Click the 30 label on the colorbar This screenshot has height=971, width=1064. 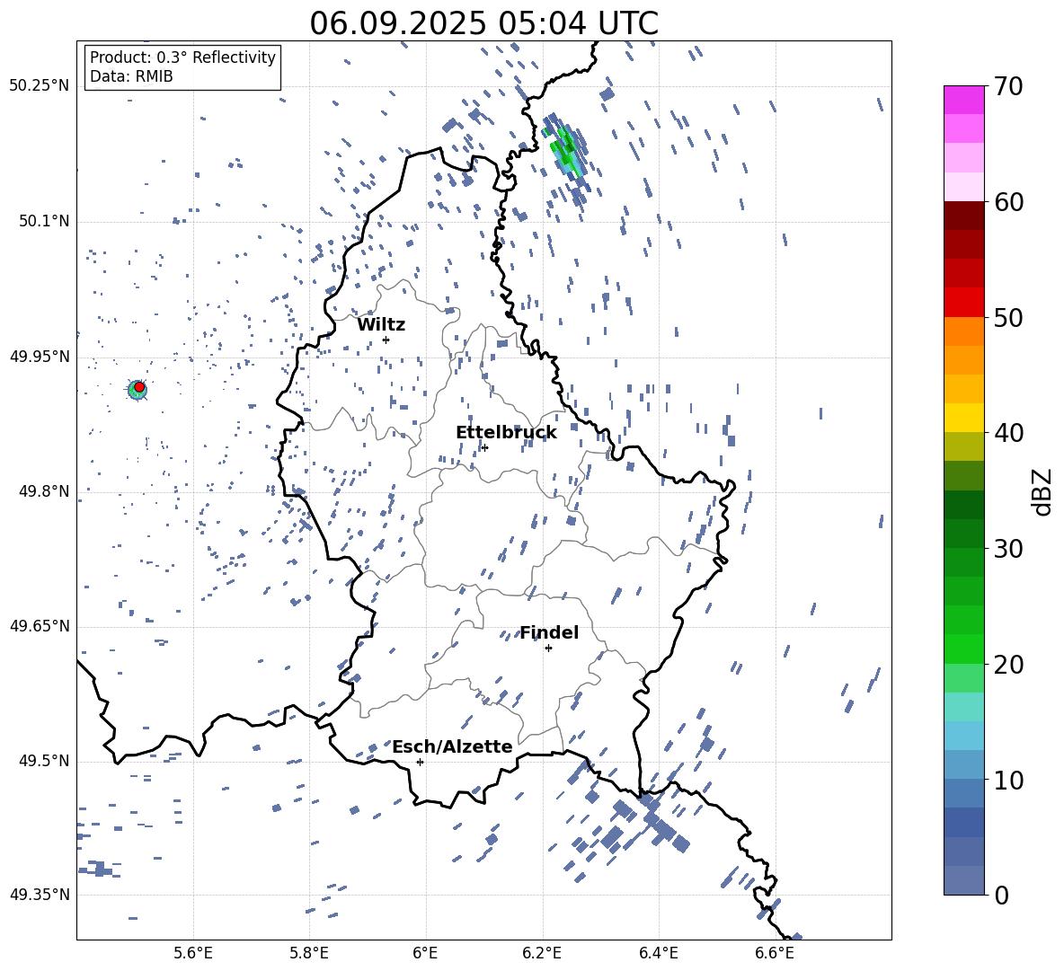tap(1007, 549)
